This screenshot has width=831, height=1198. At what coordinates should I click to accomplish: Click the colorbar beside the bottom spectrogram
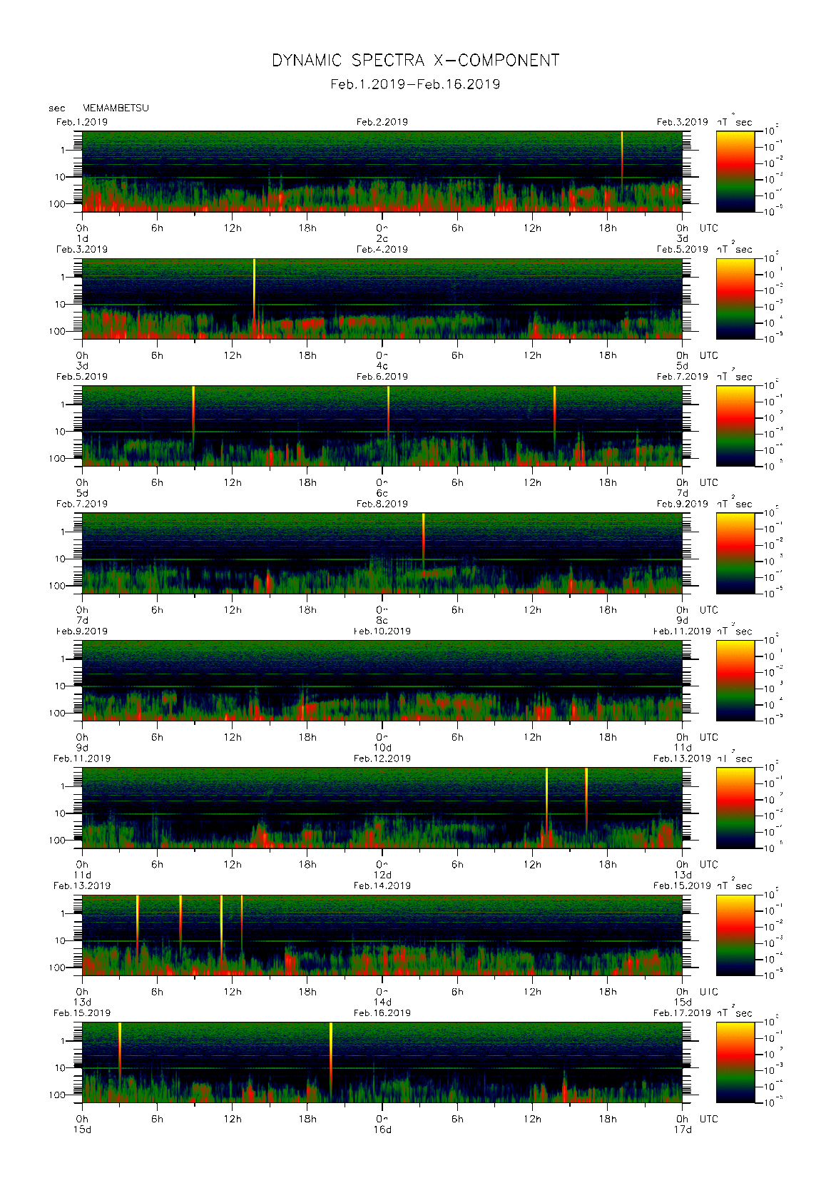click(x=735, y=1062)
